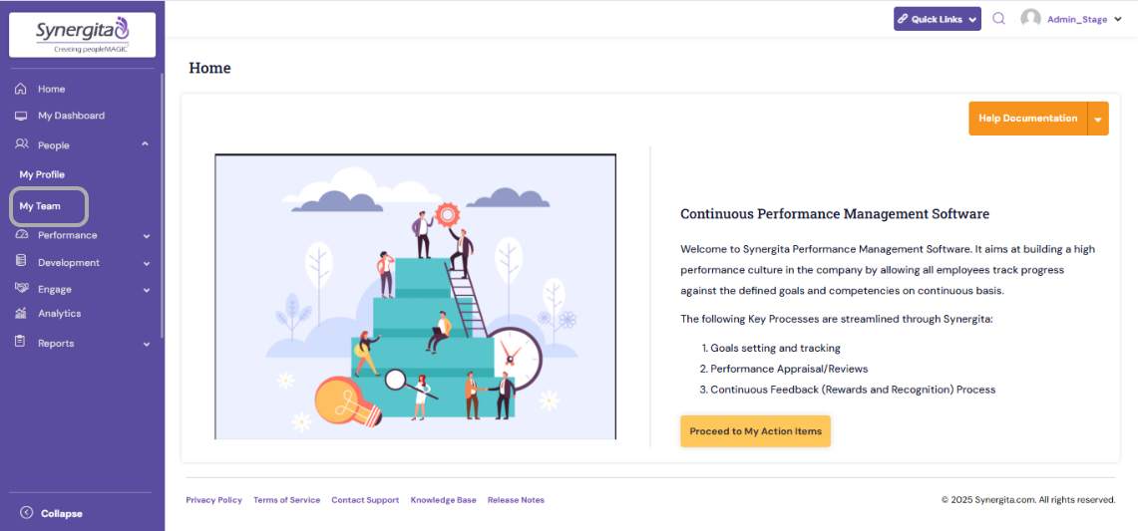
Task: Click the Development stack icon
Action: pos(20,262)
